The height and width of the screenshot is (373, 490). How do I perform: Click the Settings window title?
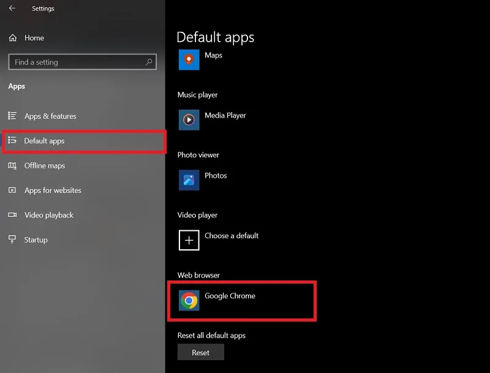click(43, 9)
